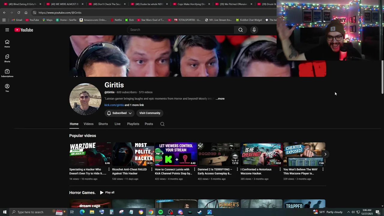
Task: Reload the current page
Action: [19, 13]
